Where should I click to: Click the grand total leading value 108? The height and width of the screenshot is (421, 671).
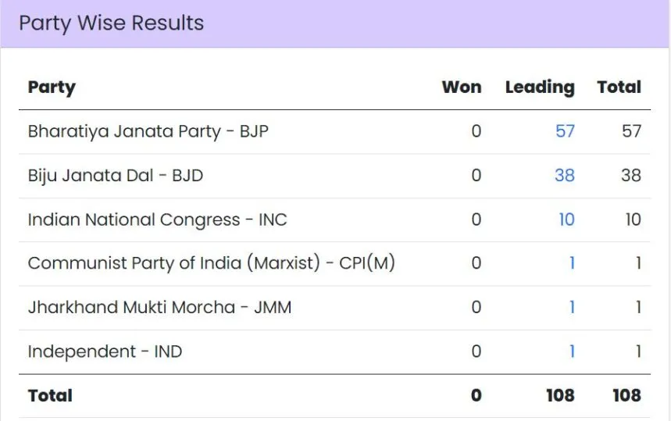click(x=560, y=395)
